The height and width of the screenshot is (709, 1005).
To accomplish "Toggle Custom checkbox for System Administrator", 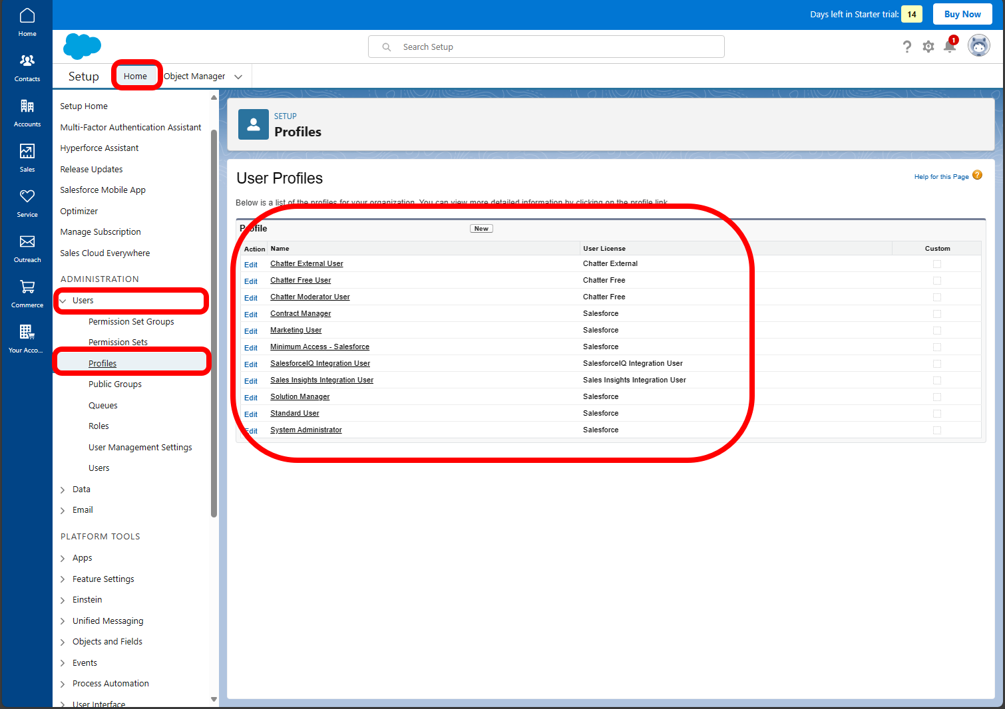I will pos(937,430).
